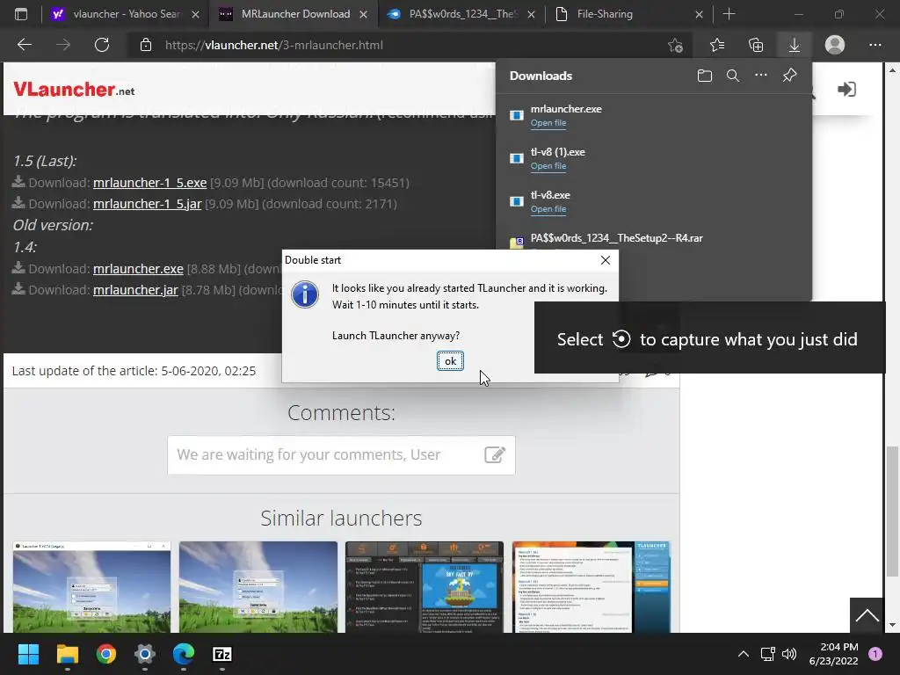Open the downloads folder icon
This screenshot has height=675, width=900.
[704, 76]
